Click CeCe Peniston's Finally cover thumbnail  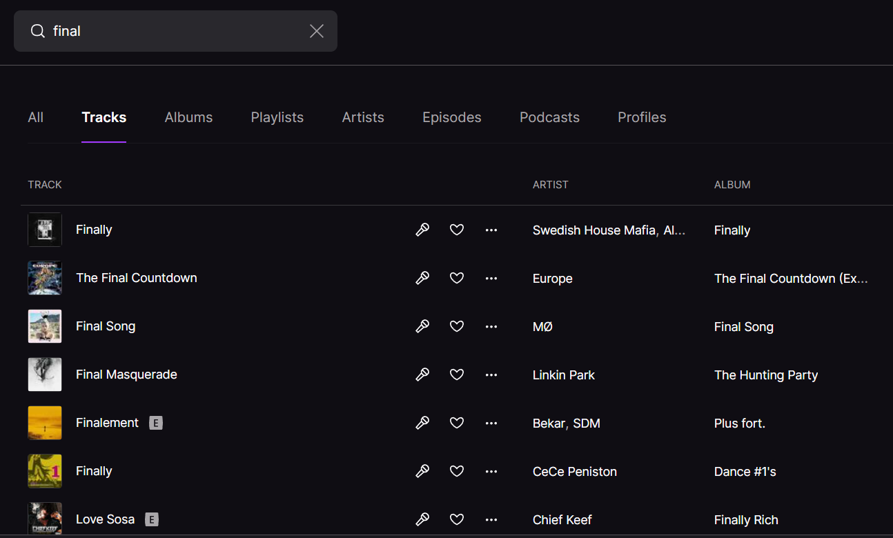[x=45, y=471]
